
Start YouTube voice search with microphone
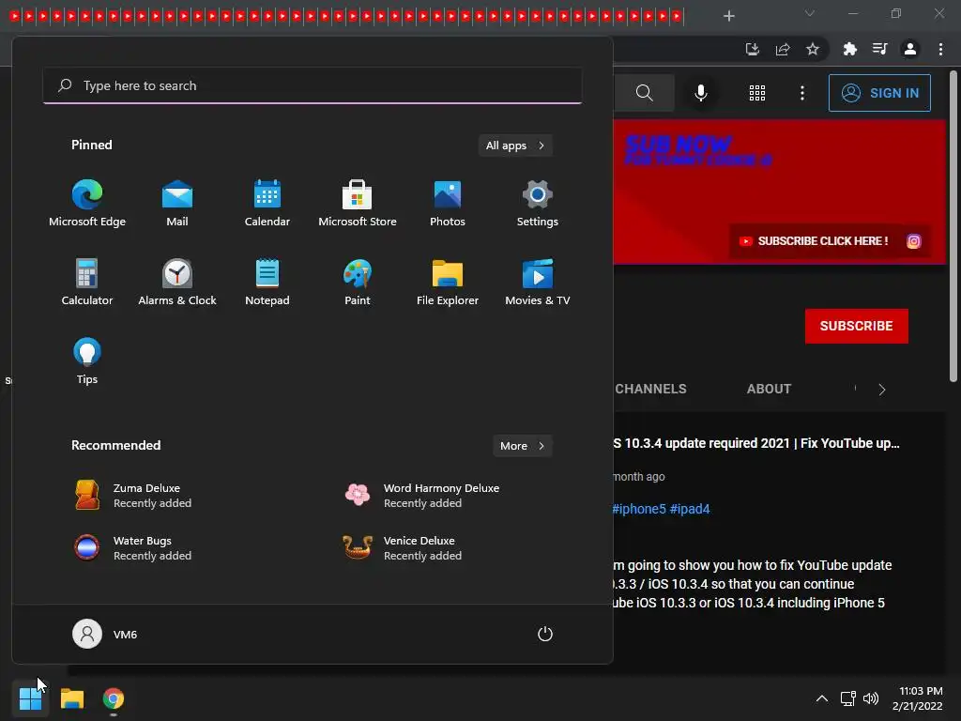point(700,93)
